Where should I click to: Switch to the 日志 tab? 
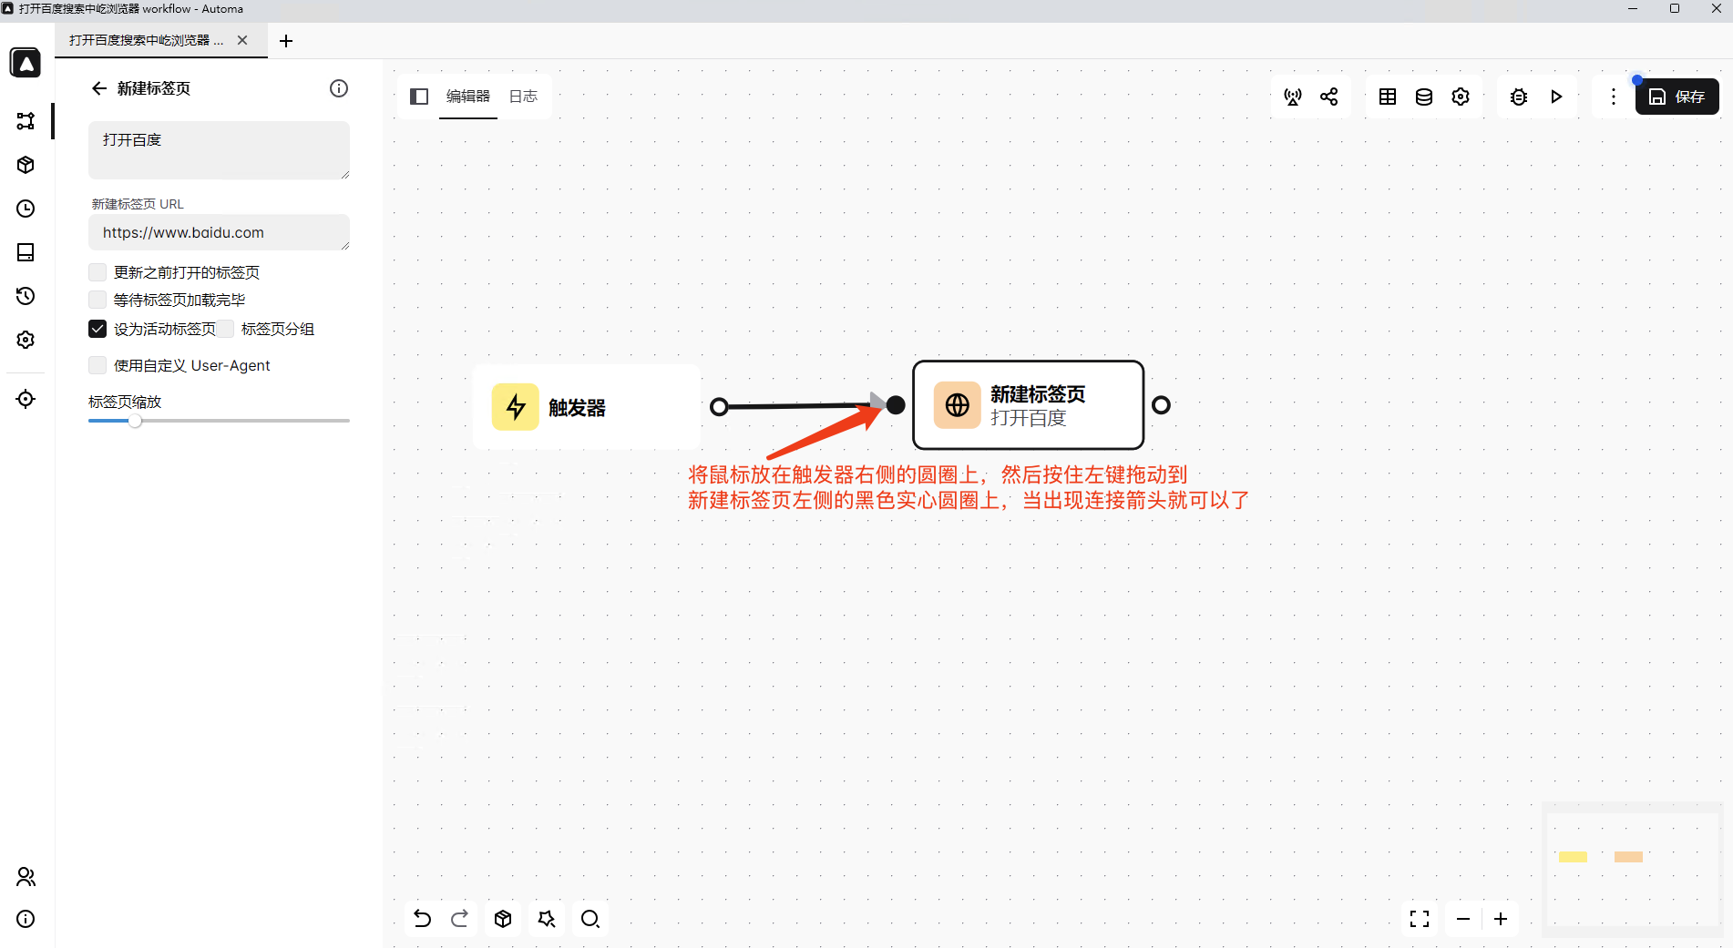tap(523, 97)
